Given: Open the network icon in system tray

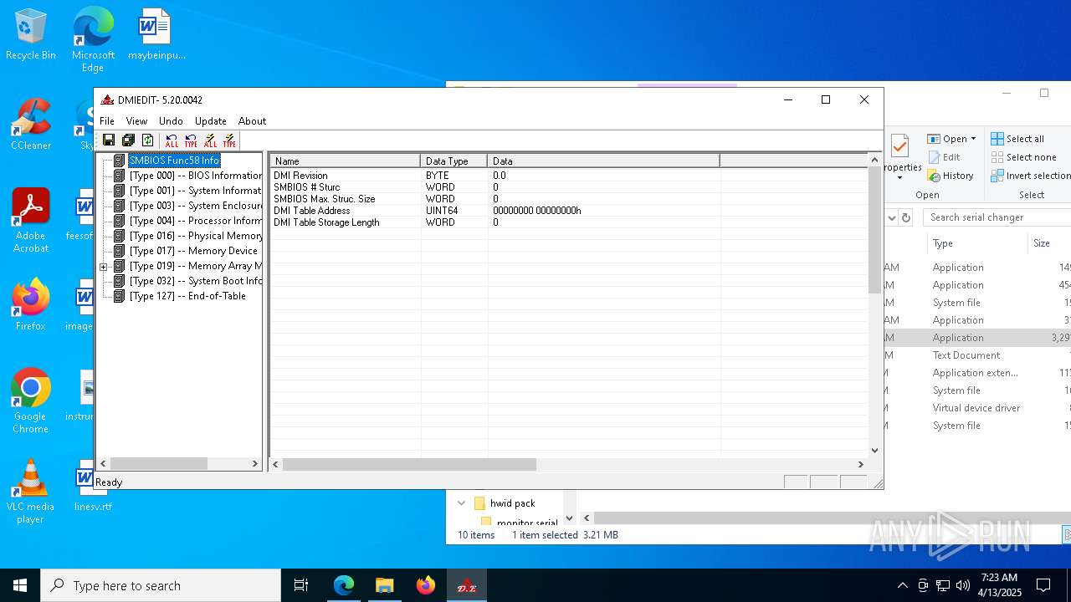Looking at the screenshot, I should pyautogui.click(x=943, y=585).
